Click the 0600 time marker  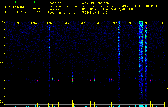tap(162, 23)
